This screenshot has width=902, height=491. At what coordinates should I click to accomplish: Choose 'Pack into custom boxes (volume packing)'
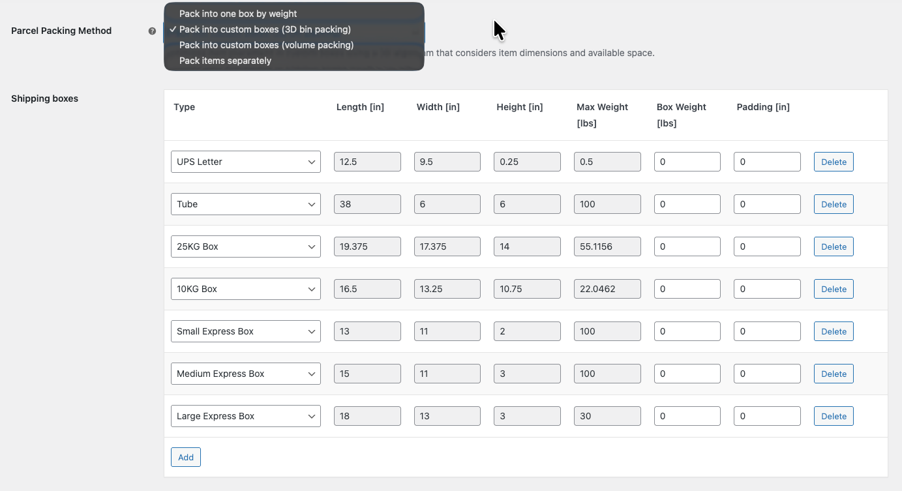click(266, 45)
